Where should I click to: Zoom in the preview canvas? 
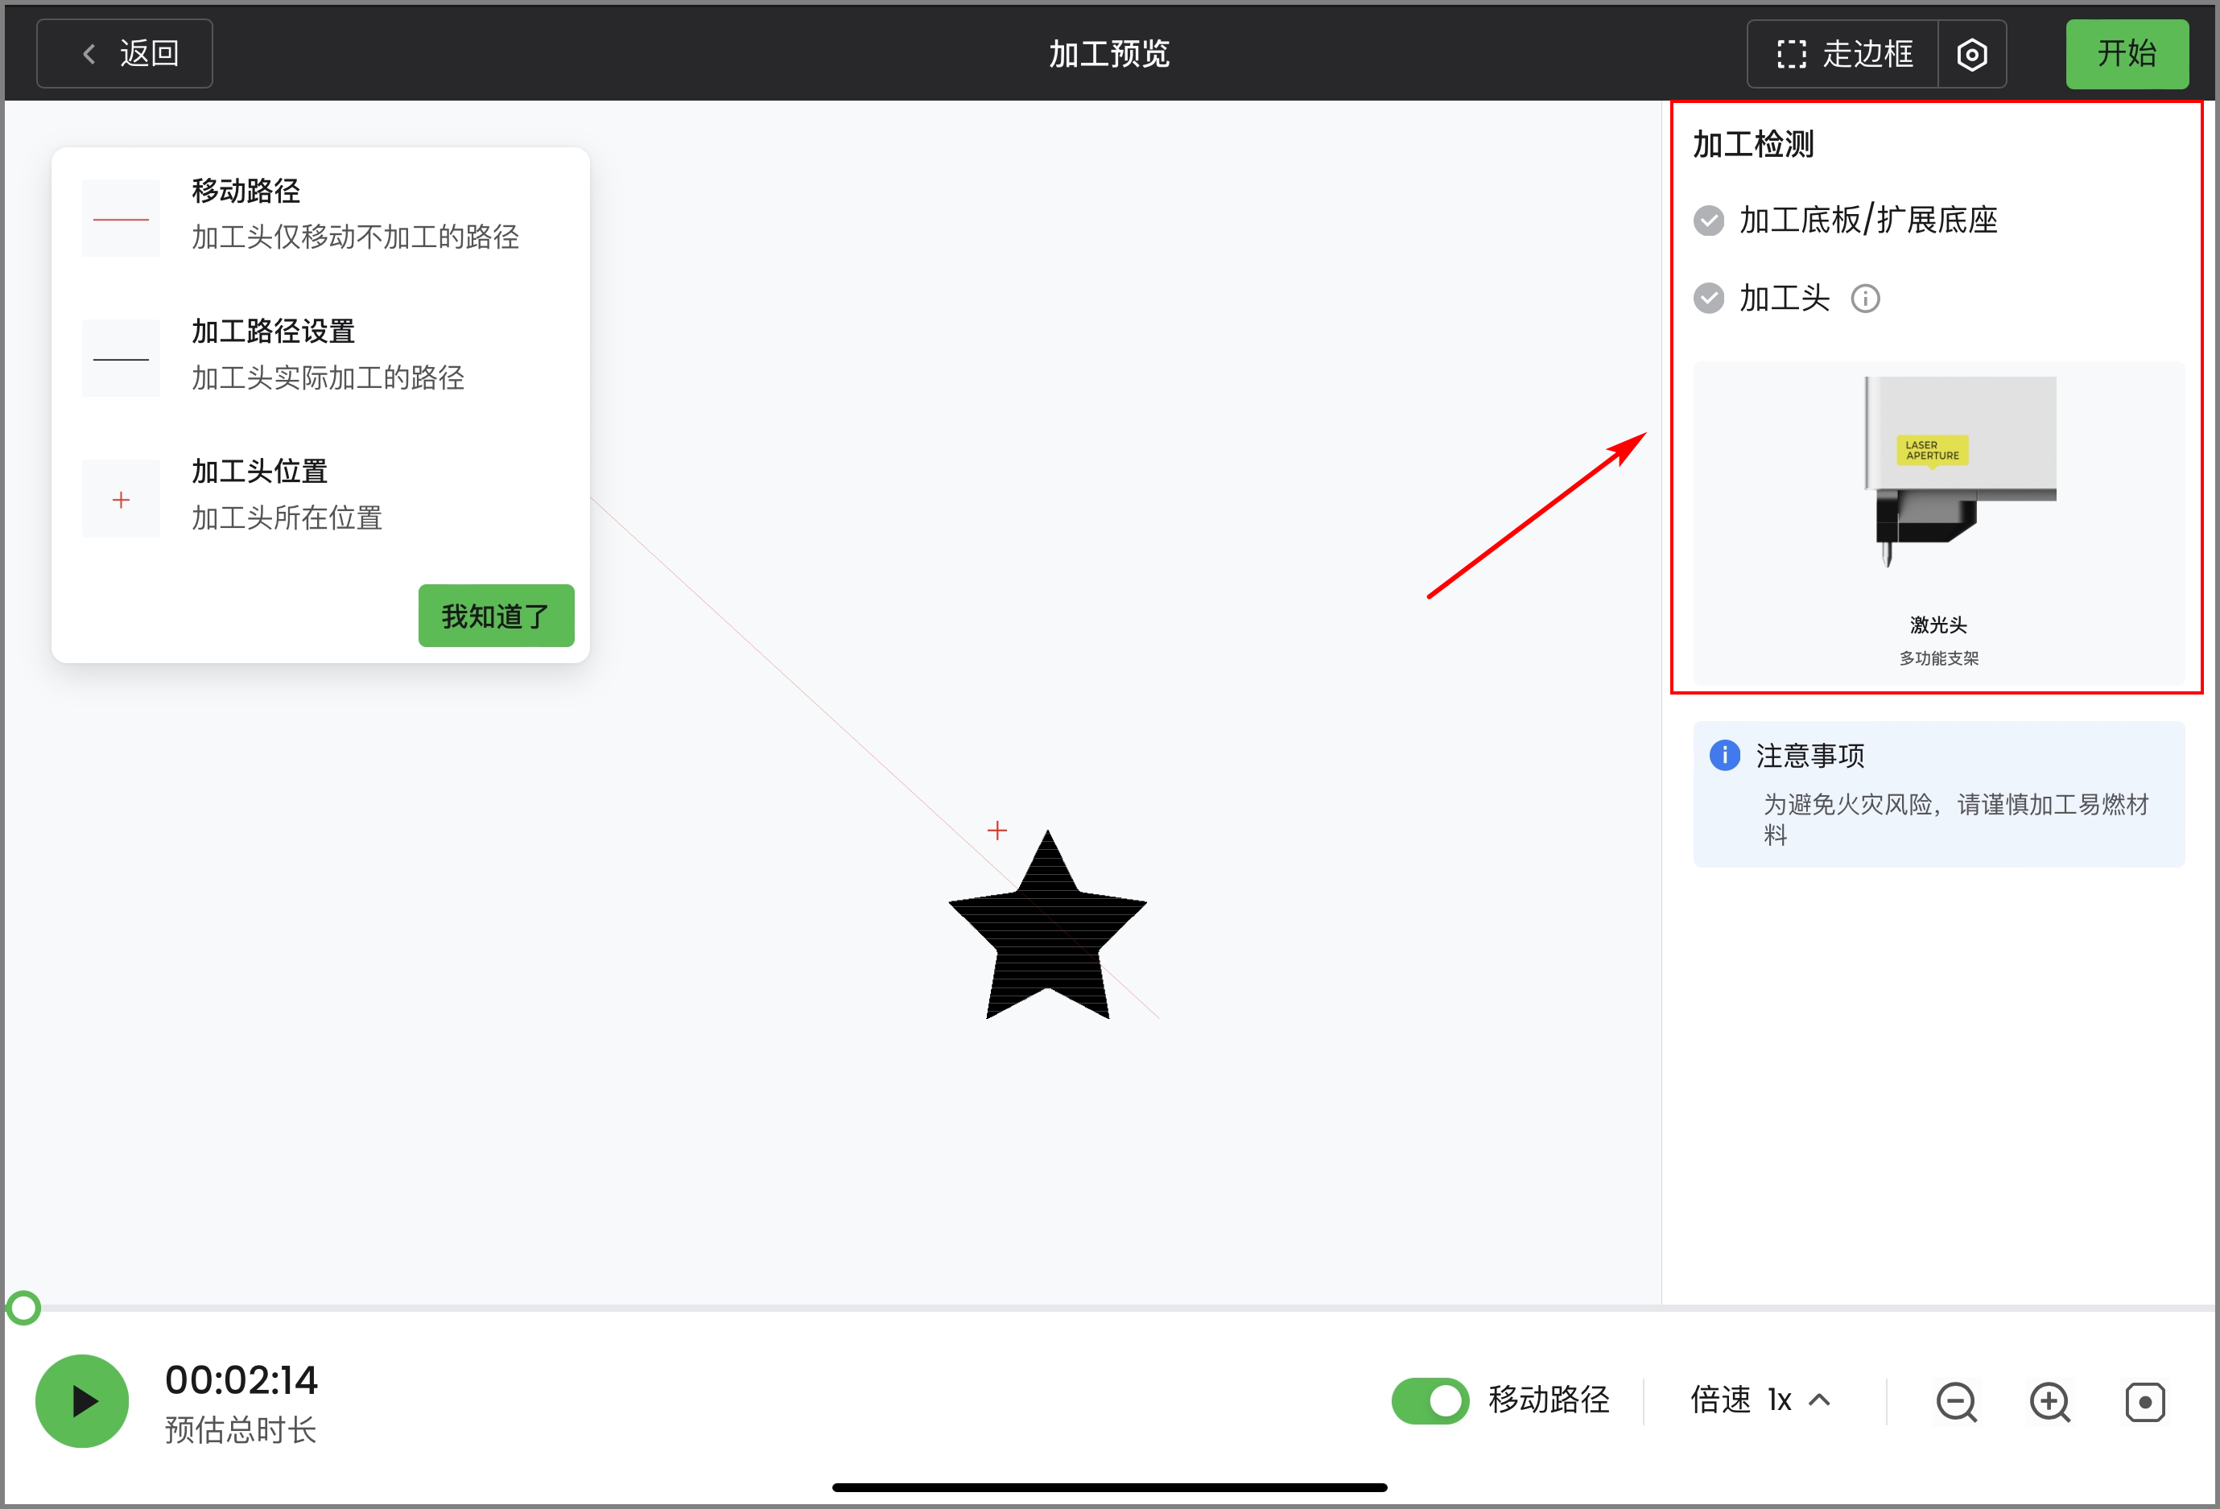2050,1401
